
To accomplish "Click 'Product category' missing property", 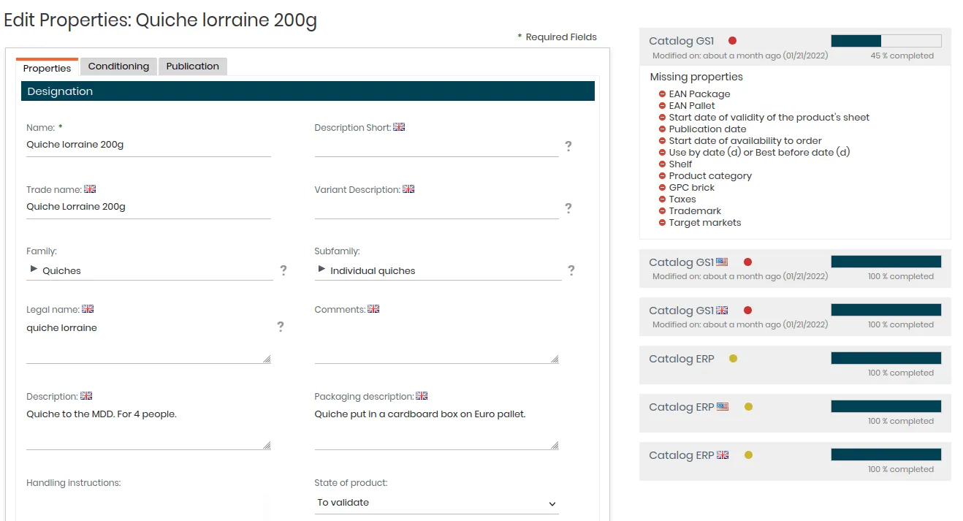I will 710,176.
